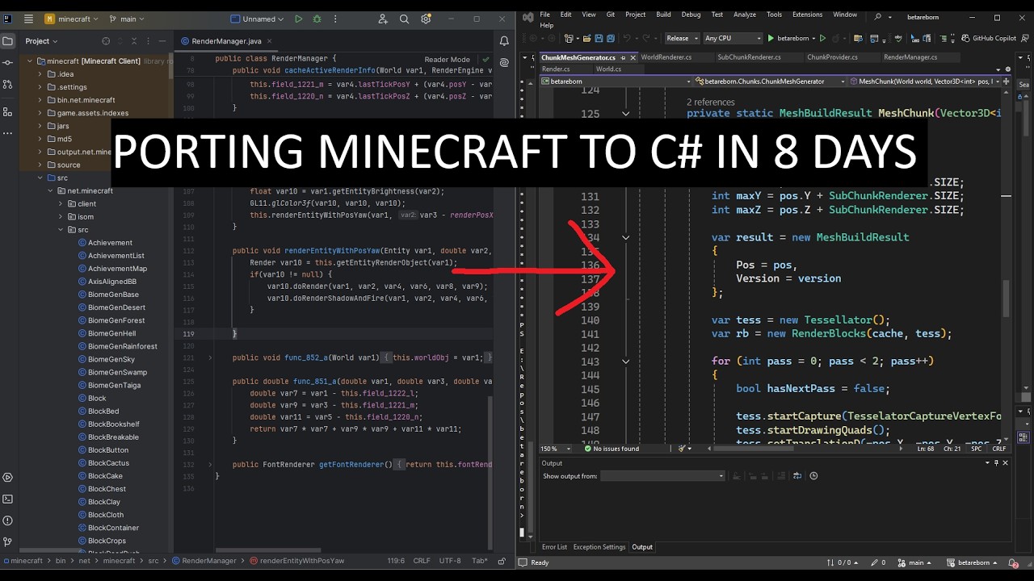
Task: Open the IntelliJ main hamburger menu
Action: pos(28,19)
